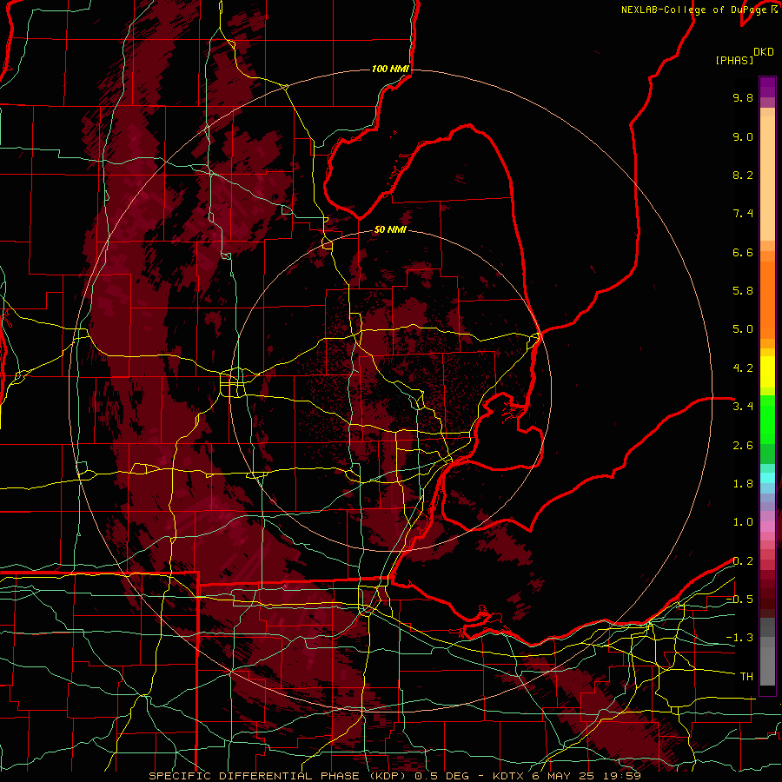782x782 pixels.
Task: Click the 0.5 DEG elevation text
Action: (443, 776)
